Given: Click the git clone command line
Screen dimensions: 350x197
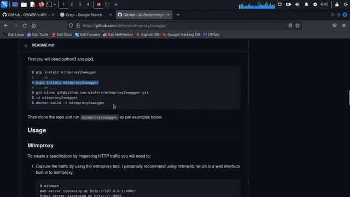Looking at the screenshot, I should click(90, 92).
